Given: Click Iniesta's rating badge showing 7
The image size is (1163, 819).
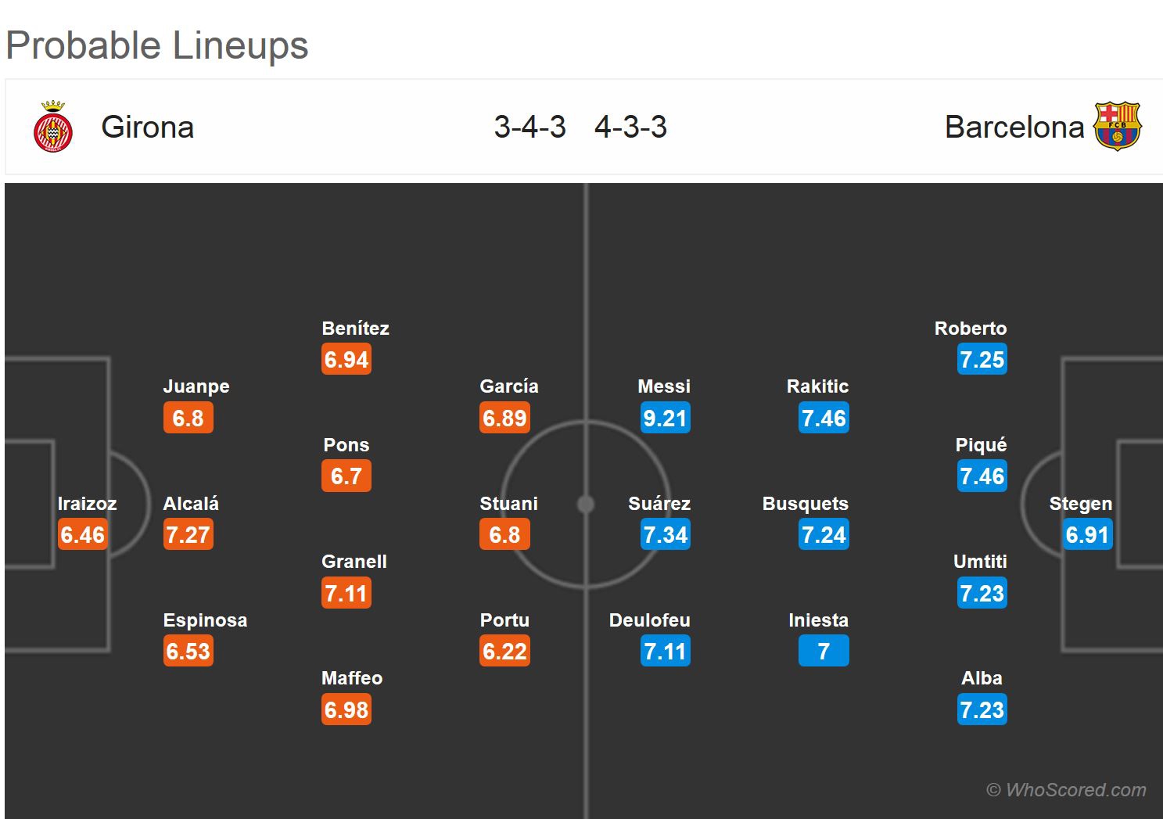Looking at the screenshot, I should [x=824, y=652].
